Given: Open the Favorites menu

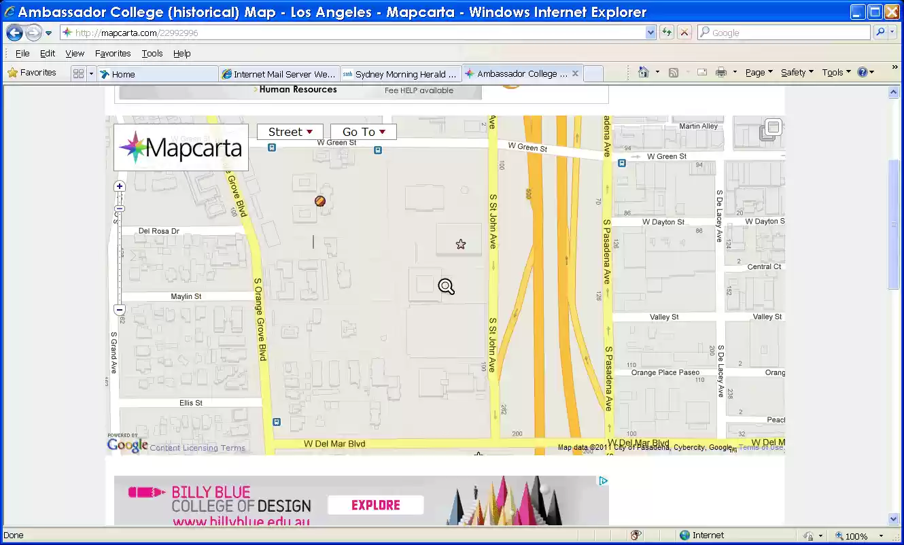Looking at the screenshot, I should (x=113, y=53).
